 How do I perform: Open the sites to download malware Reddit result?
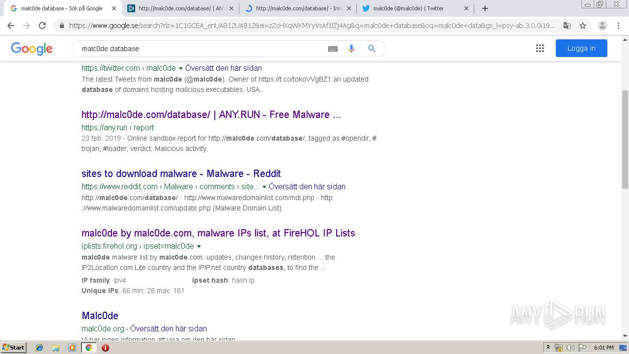(x=181, y=174)
